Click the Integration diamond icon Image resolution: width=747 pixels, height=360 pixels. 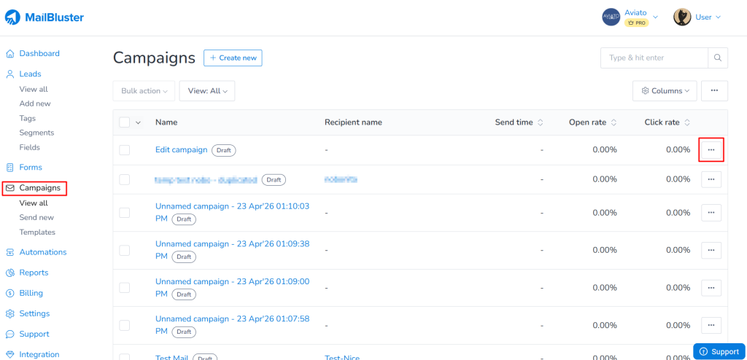click(10, 355)
